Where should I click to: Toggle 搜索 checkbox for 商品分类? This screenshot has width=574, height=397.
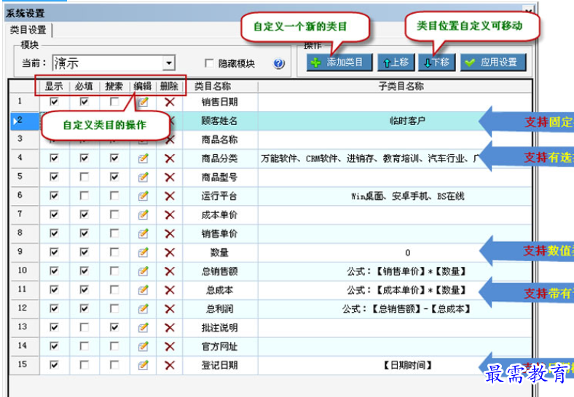click(114, 158)
